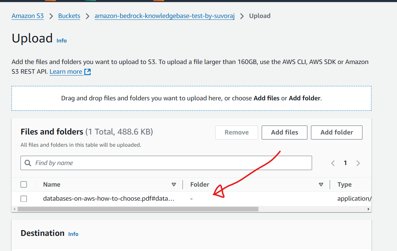Image resolution: width=397 pixels, height=251 pixels.
Task: Click the Add folder button
Action: (337, 132)
